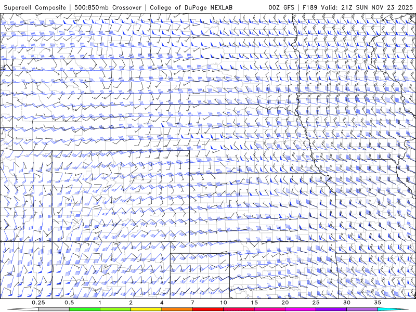
Task: Click the "F189" forecast hour text
Action: 310,8
